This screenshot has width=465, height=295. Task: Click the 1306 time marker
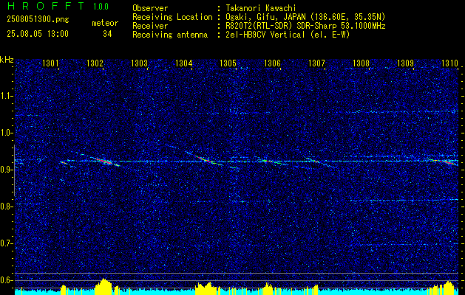[x=272, y=63]
